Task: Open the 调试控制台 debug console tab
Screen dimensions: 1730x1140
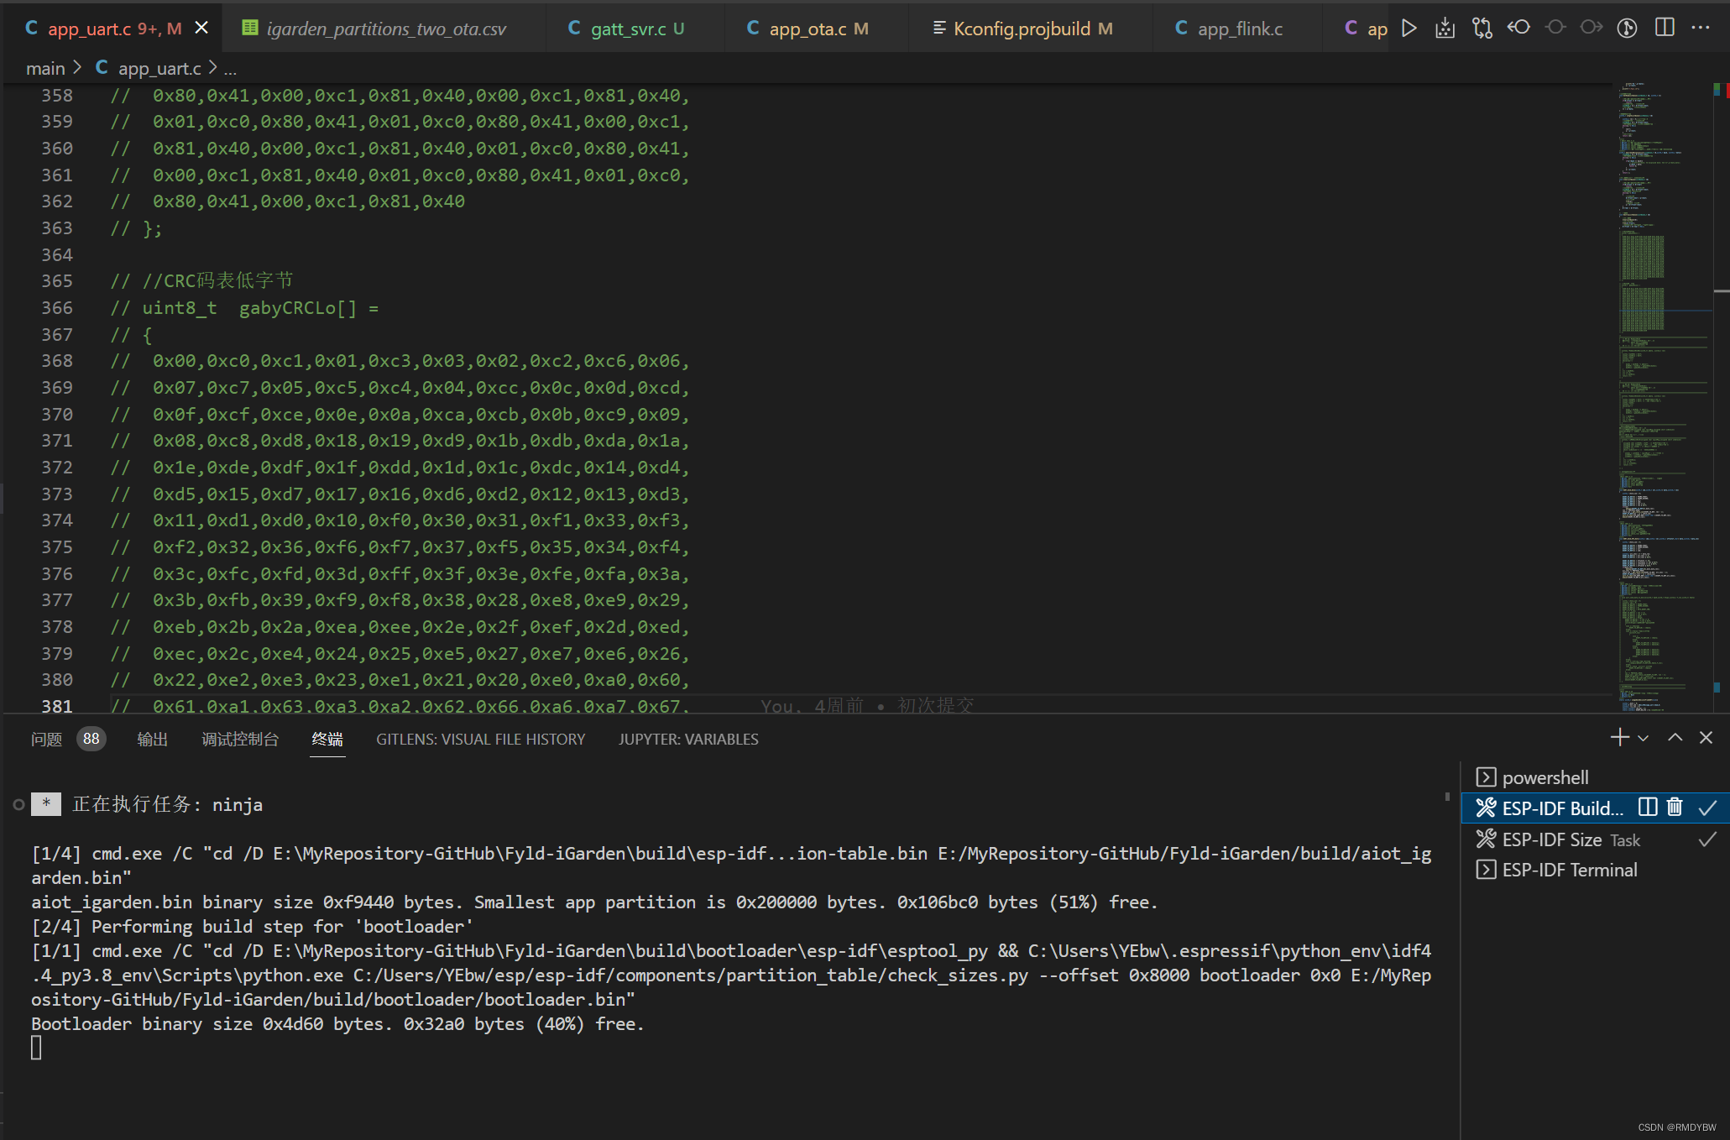Action: [x=240, y=739]
